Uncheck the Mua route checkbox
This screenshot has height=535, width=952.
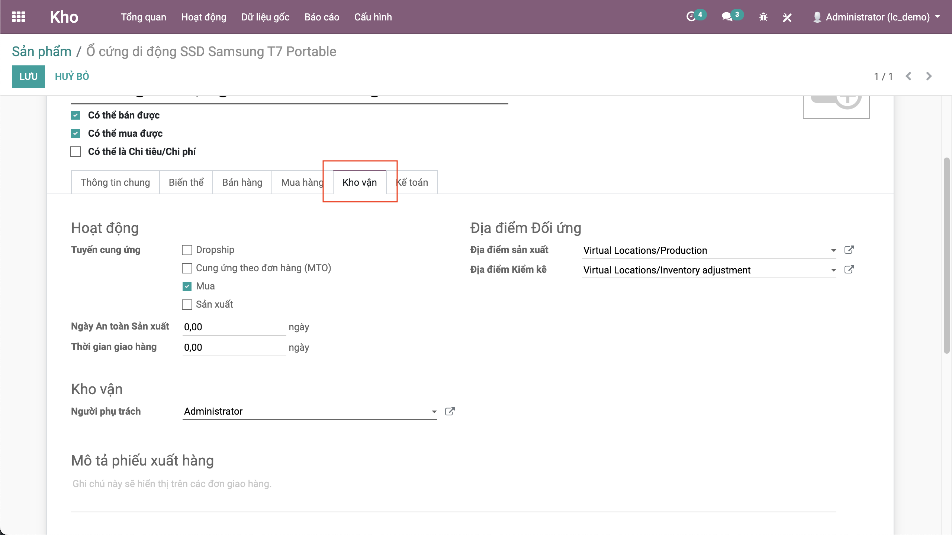(187, 286)
